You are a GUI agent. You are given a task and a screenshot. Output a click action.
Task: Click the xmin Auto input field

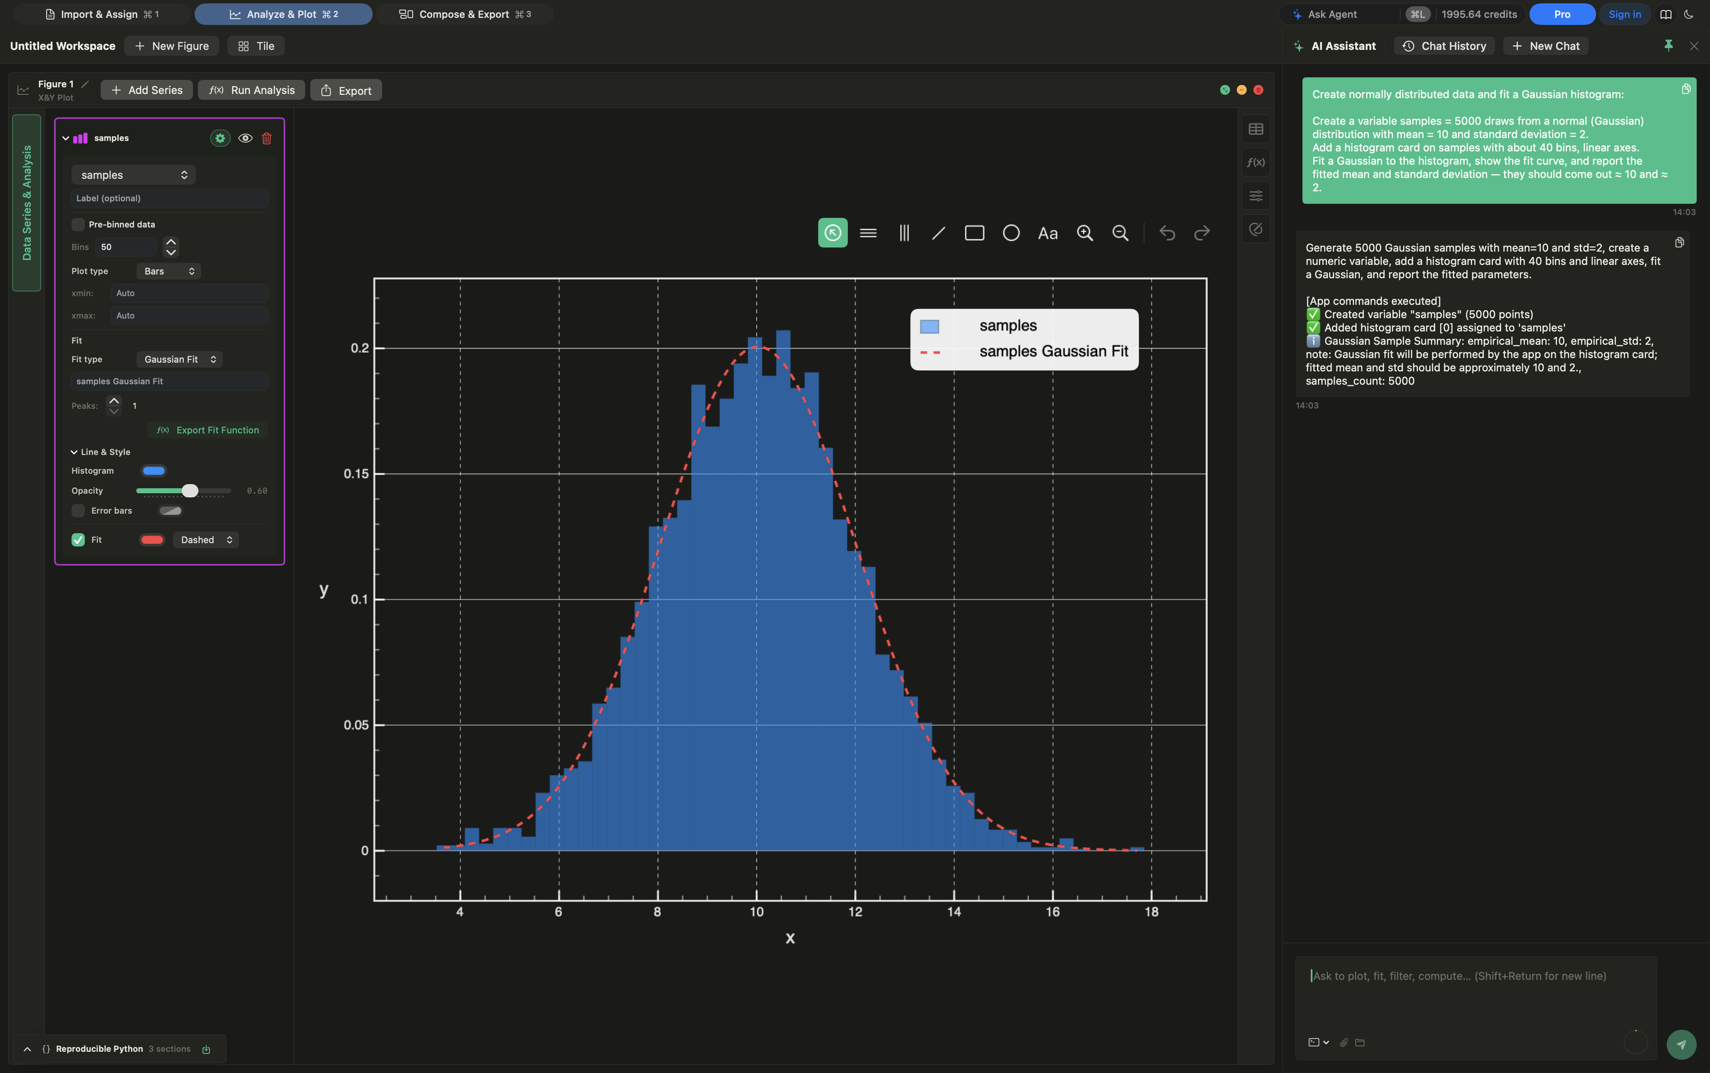tap(190, 293)
